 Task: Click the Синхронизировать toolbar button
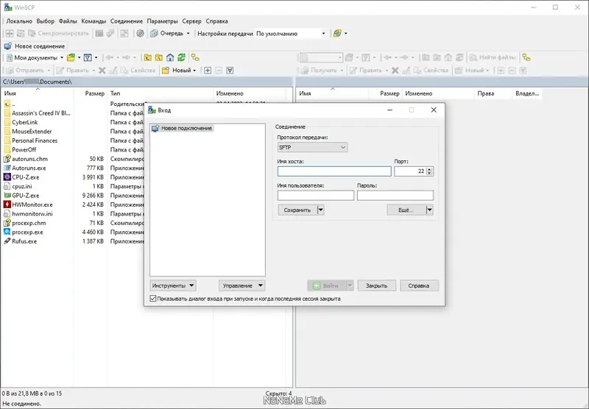tap(59, 33)
